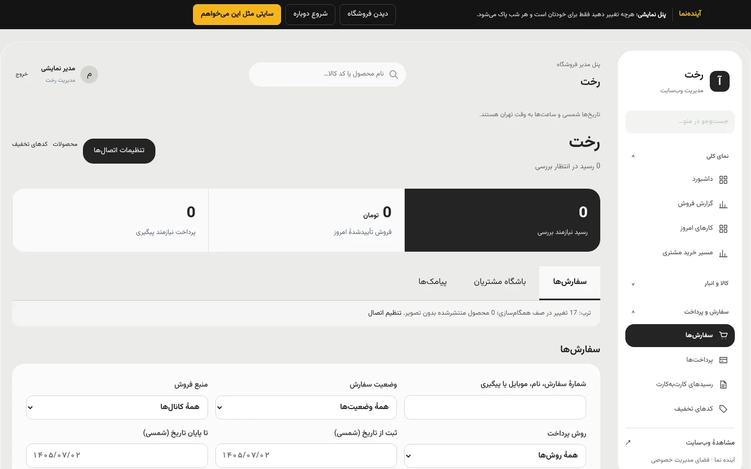Open the وضعیت سفارش dropdown
Screen dimensions: 751x469
click(306, 407)
